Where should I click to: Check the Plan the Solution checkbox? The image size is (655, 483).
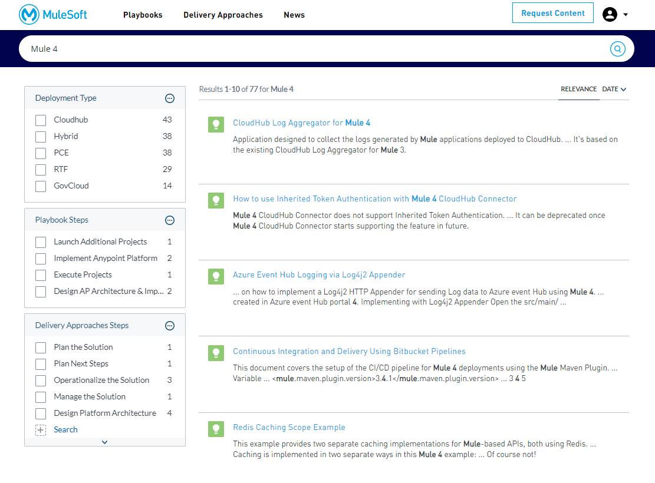pos(41,348)
